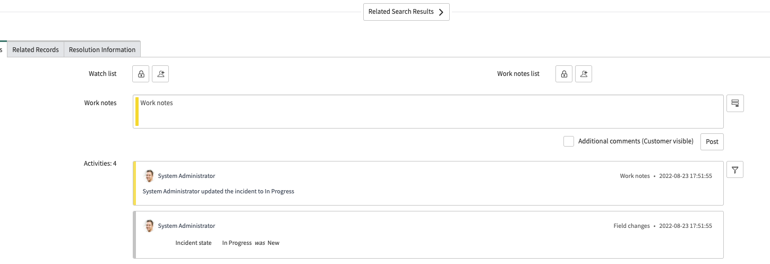Click System Administrator name in Work notes entry

click(x=186, y=176)
